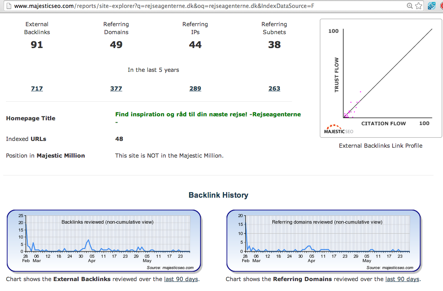Click the TRUST FLOW axis label
The height and width of the screenshot is (291, 443).
pos(337,75)
